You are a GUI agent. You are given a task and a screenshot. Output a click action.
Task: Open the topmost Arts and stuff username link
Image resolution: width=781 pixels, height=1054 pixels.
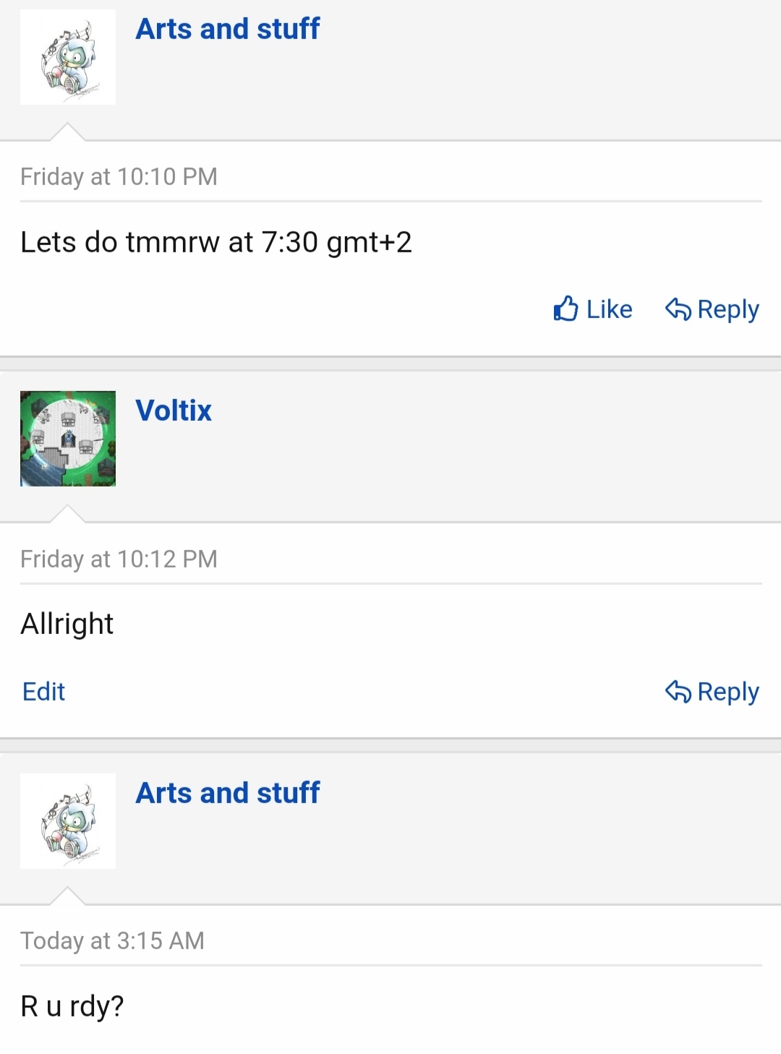227,29
